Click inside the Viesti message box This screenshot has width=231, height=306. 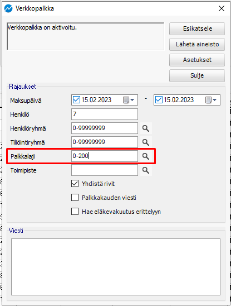(116, 267)
